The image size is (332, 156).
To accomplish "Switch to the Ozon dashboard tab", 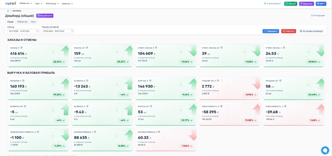I will (x=33, y=22).
